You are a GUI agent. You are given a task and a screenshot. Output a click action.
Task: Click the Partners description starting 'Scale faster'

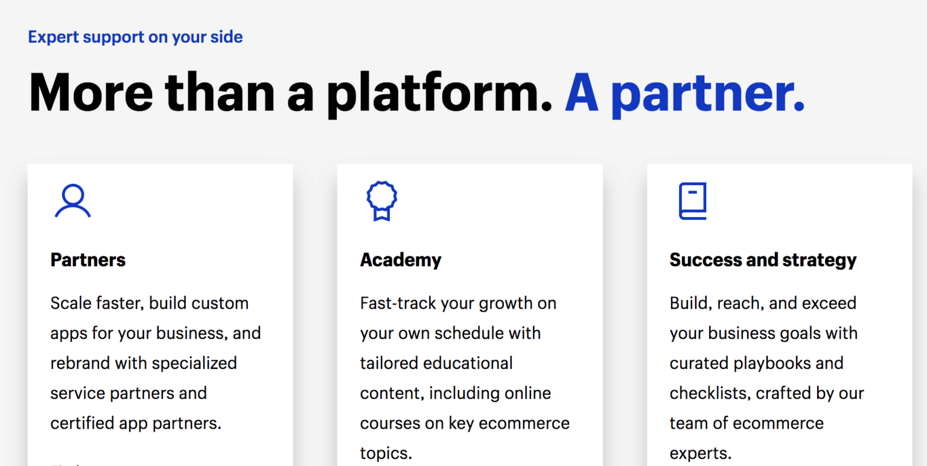tap(156, 363)
